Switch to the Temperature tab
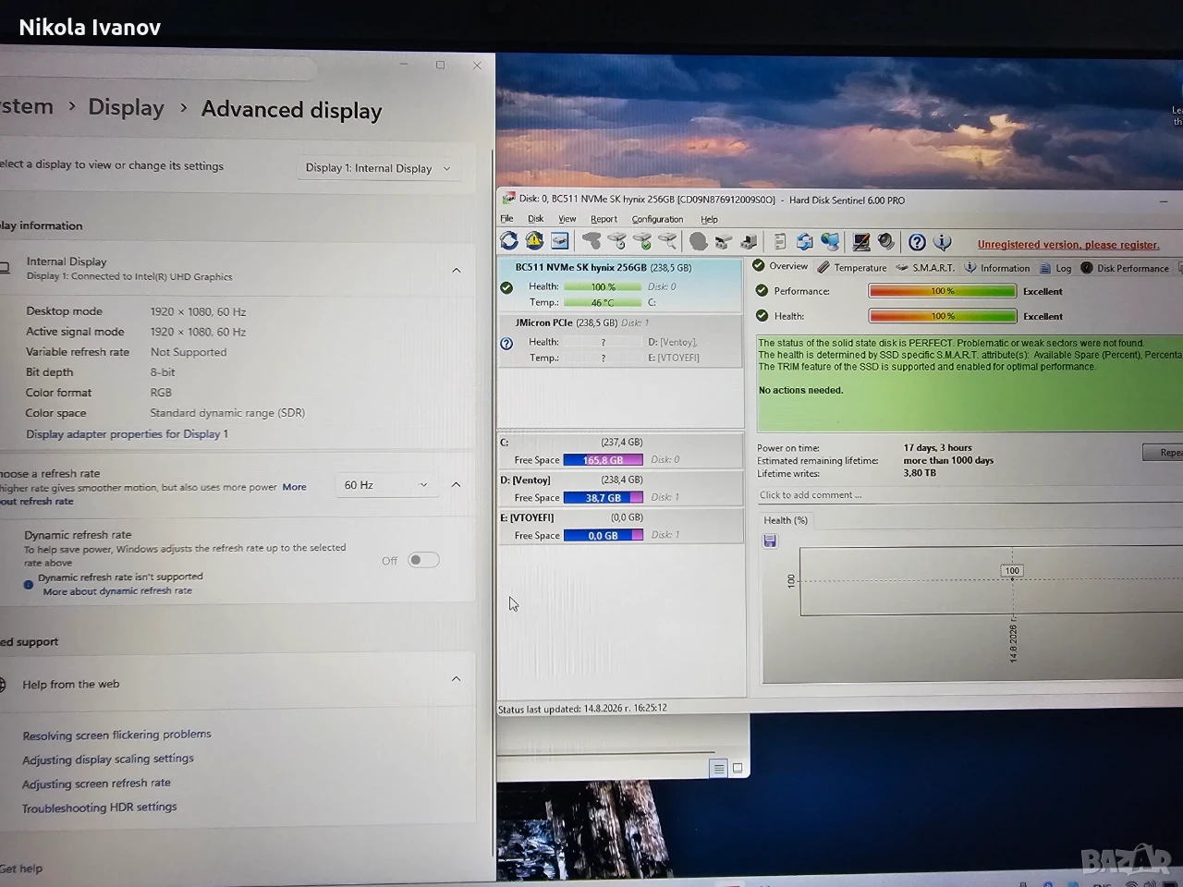The height and width of the screenshot is (887, 1183). point(852,267)
